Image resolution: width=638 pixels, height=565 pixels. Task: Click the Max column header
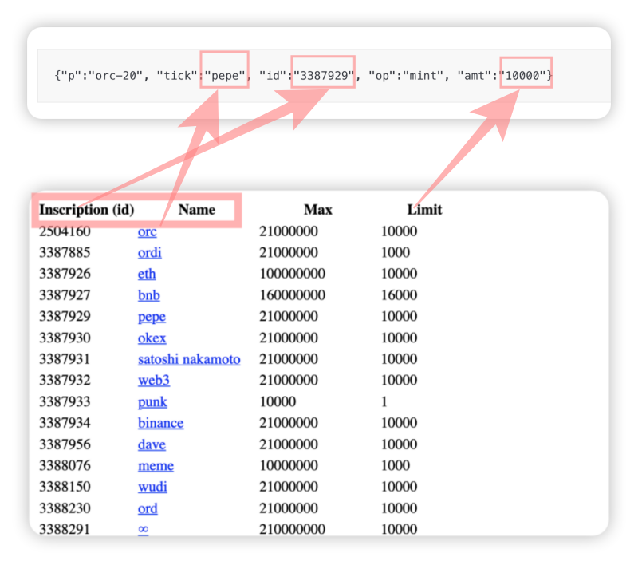point(317,210)
